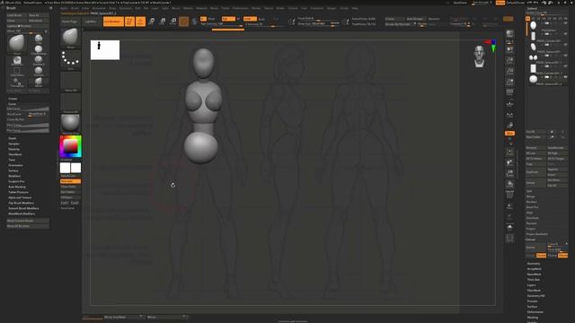Screen dimensions: 575x323
Task: Click the LightBox button in top shelf
Action: [91, 22]
